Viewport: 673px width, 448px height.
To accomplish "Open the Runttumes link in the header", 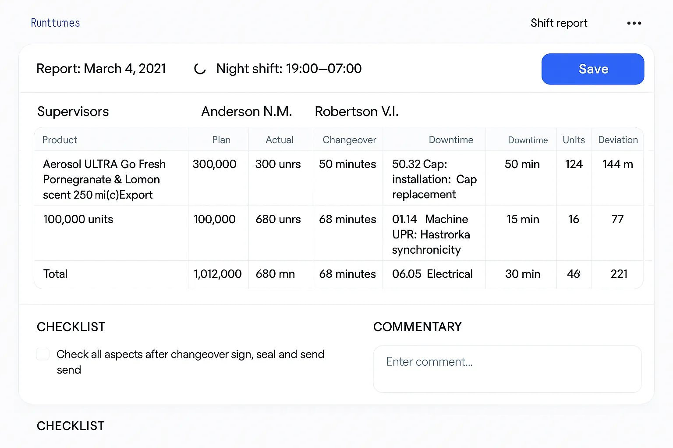I will [55, 23].
